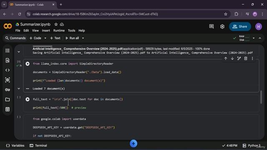This screenshot has height=150, width=267.
Task: Add a new Text cell
Action: click(55, 38)
